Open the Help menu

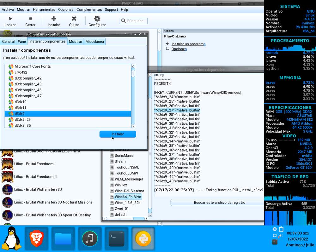(x=124, y=9)
